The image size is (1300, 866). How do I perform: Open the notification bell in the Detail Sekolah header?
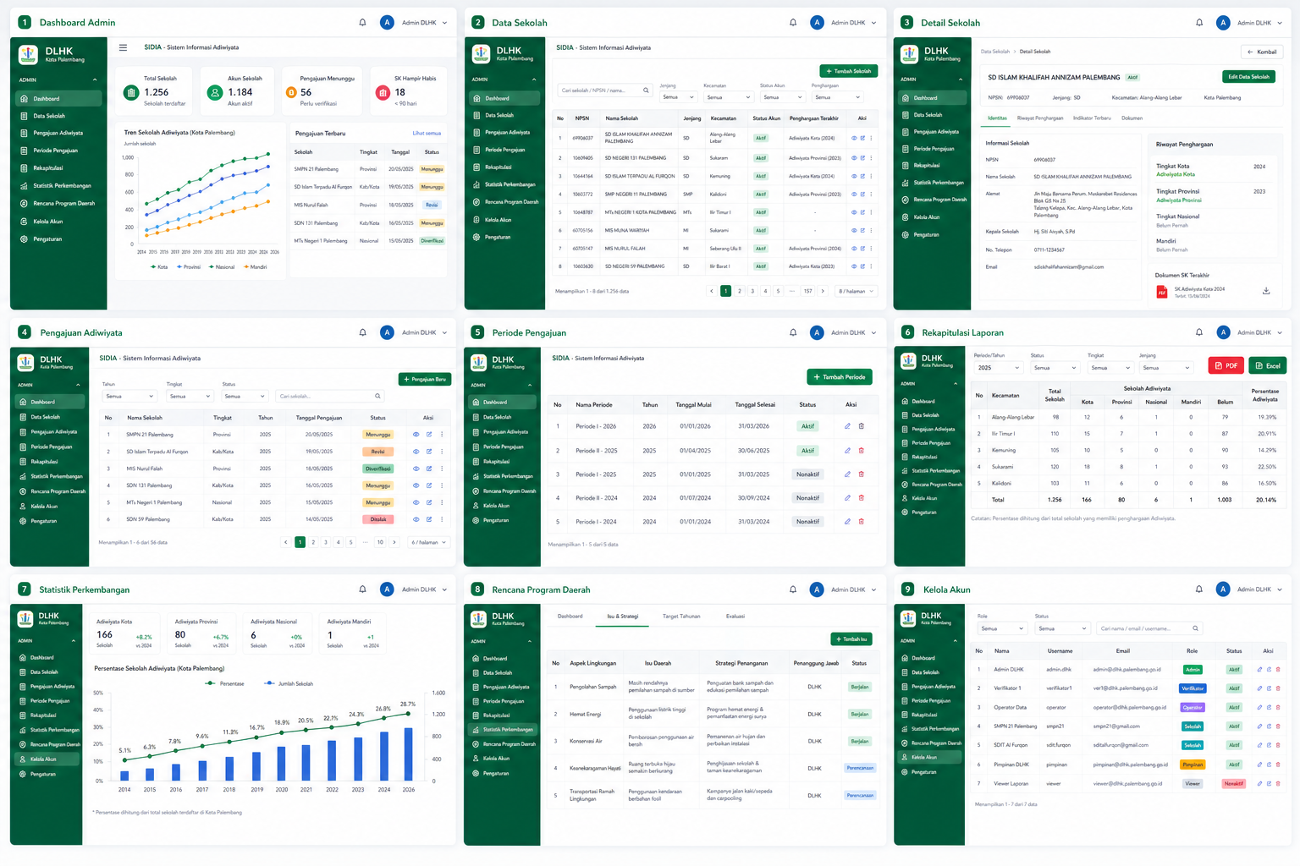(x=1199, y=23)
